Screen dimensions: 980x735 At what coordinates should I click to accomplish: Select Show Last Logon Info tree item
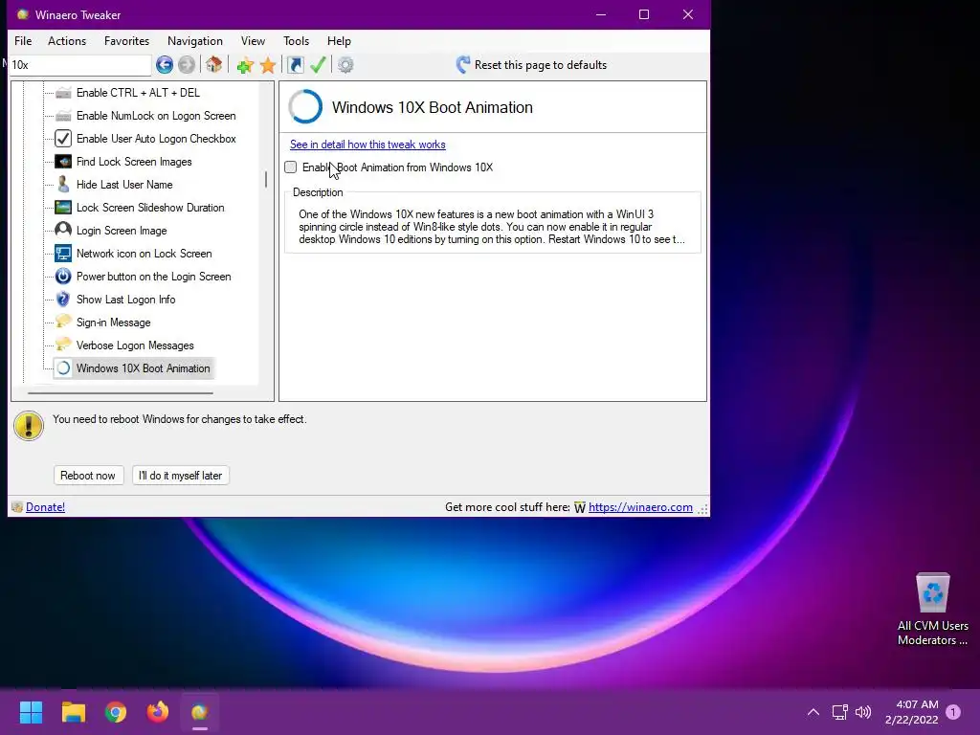125,300
